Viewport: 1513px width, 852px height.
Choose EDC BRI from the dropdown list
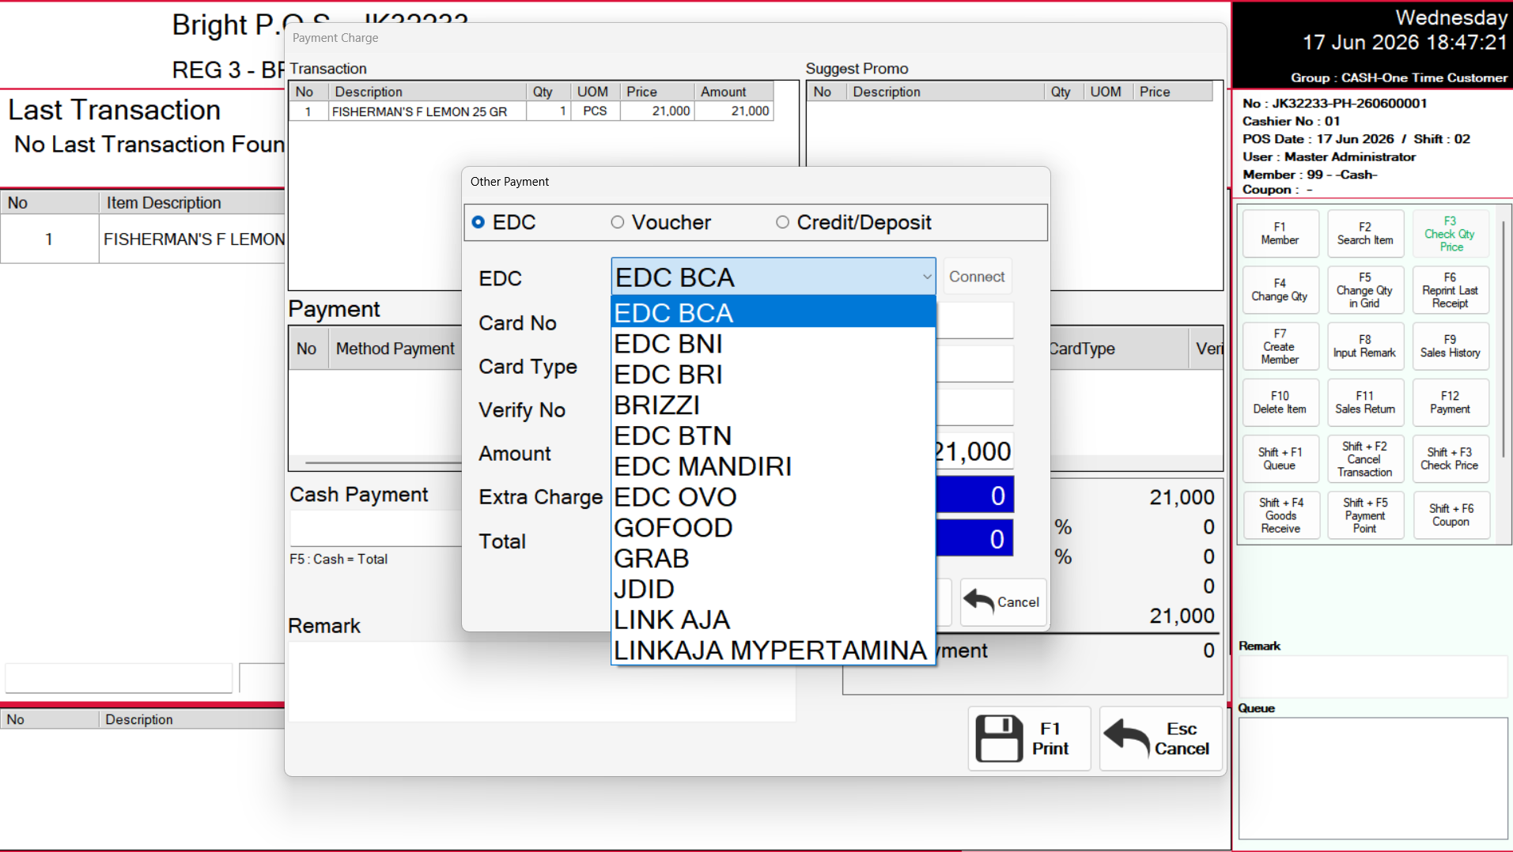tap(774, 375)
